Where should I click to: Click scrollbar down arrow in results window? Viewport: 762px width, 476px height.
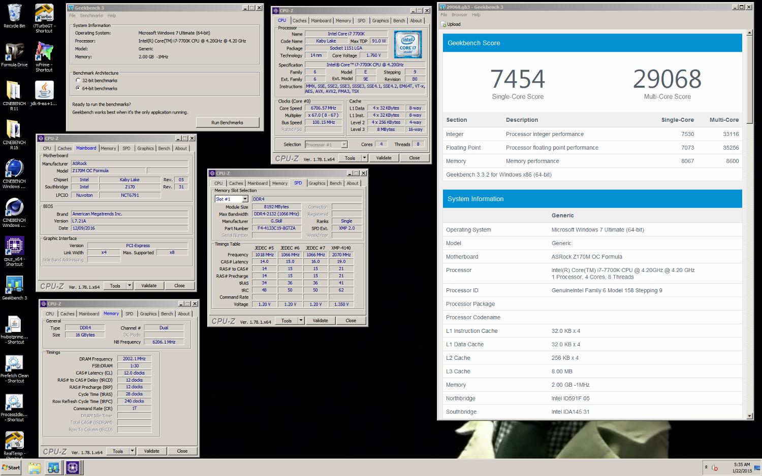pyautogui.click(x=750, y=416)
